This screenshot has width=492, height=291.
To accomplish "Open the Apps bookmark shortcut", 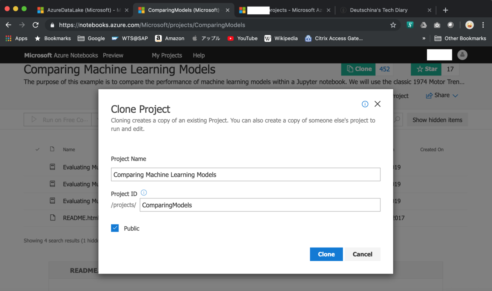I will coord(16,38).
